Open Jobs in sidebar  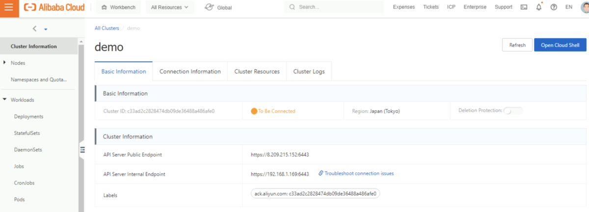(x=19, y=166)
